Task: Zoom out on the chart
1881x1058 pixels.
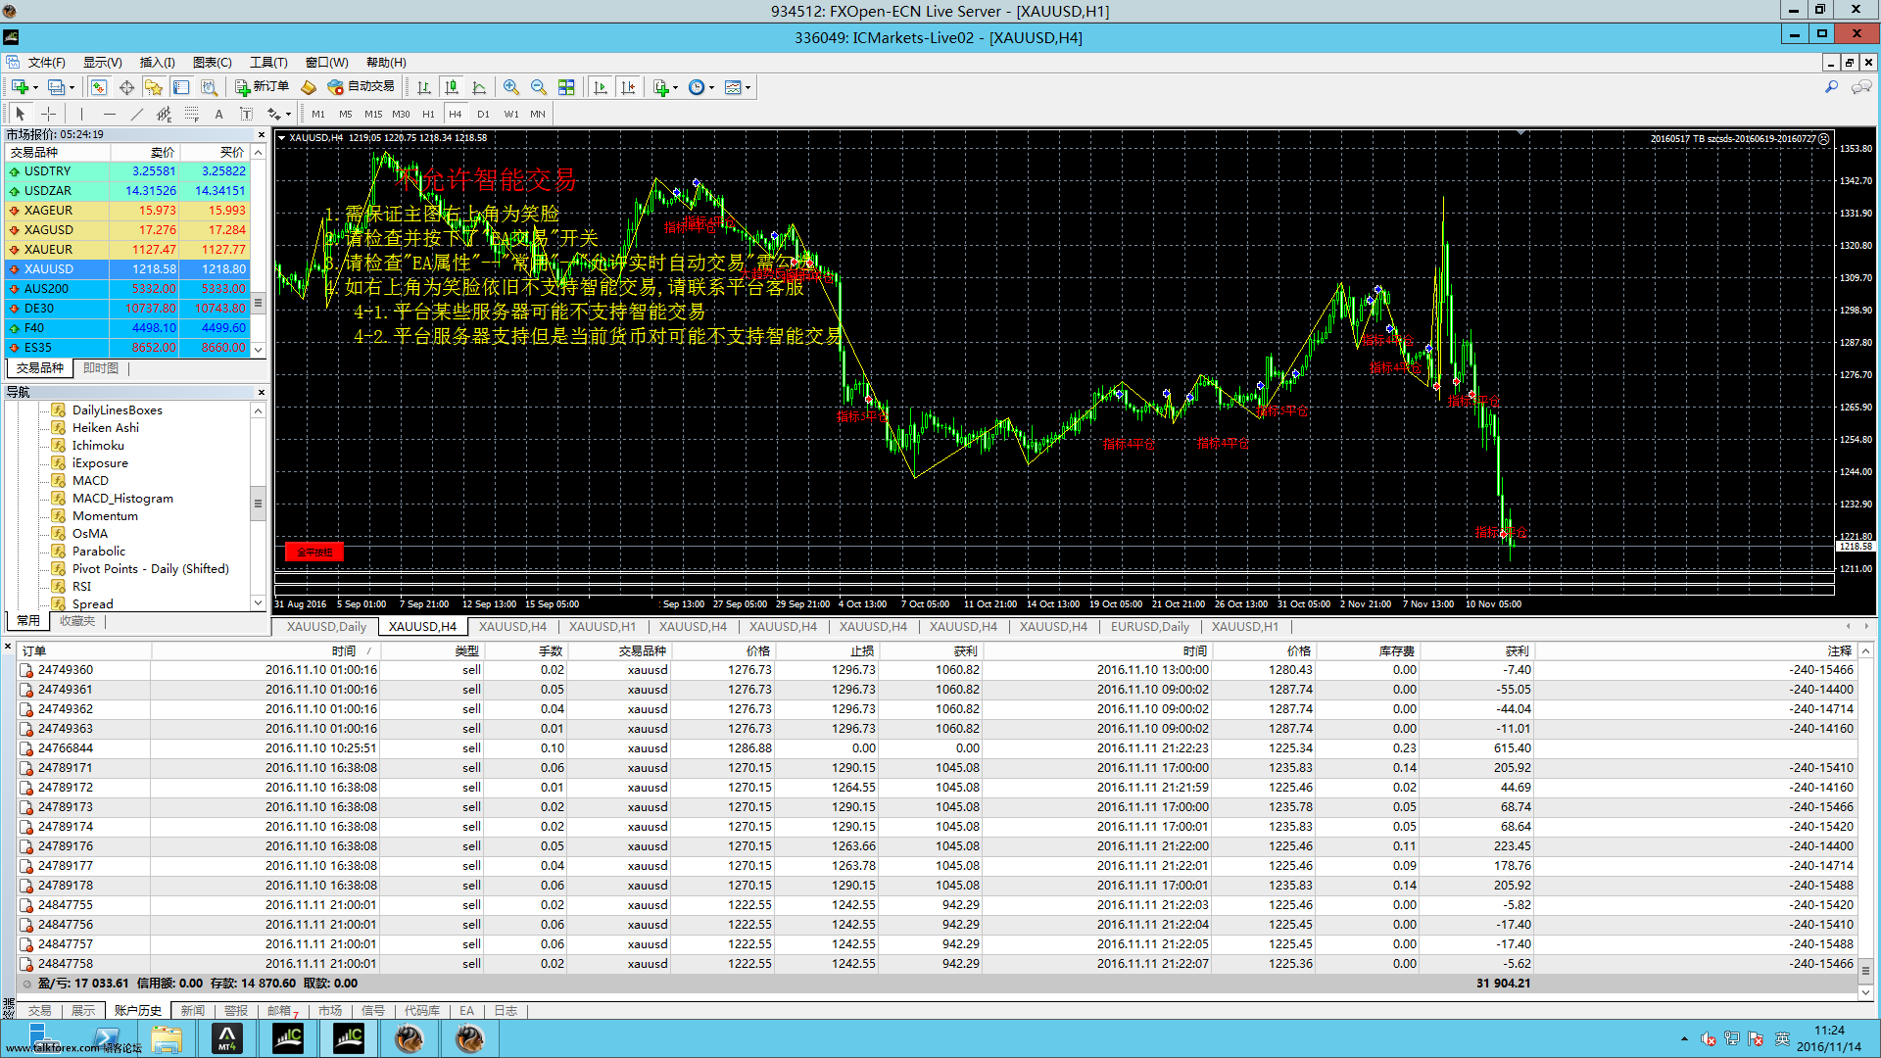Action: [x=539, y=87]
